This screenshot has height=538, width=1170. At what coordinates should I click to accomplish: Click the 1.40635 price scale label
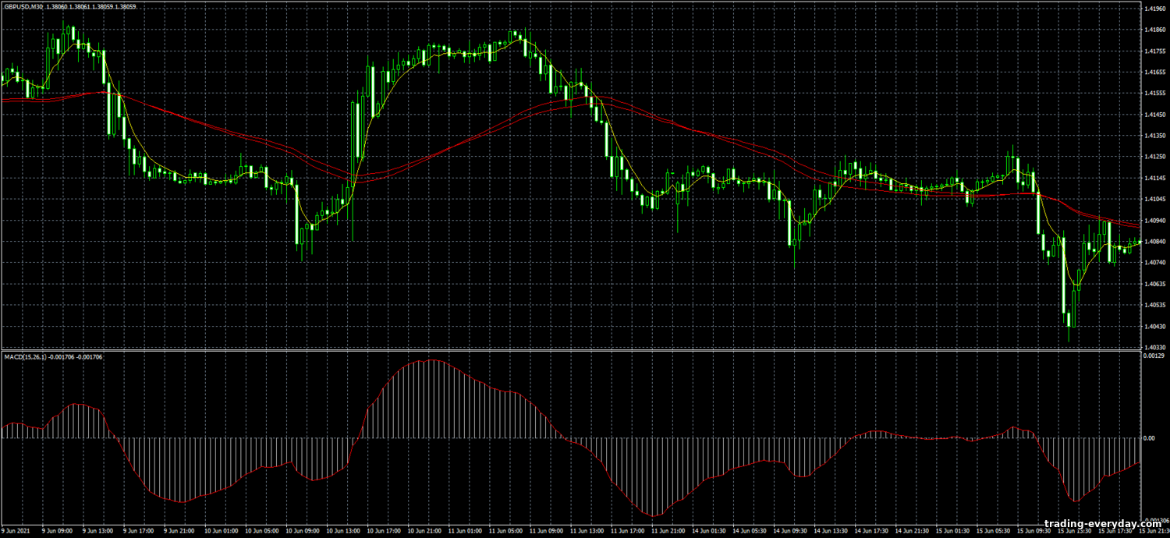tap(1154, 284)
